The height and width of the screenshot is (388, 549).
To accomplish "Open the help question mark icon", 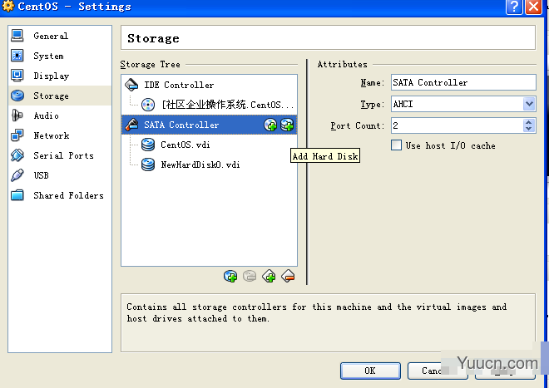I will [515, 7].
